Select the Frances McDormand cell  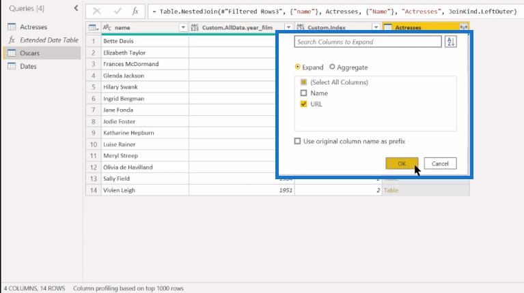point(145,64)
